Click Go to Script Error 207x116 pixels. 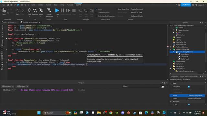[124, 9]
